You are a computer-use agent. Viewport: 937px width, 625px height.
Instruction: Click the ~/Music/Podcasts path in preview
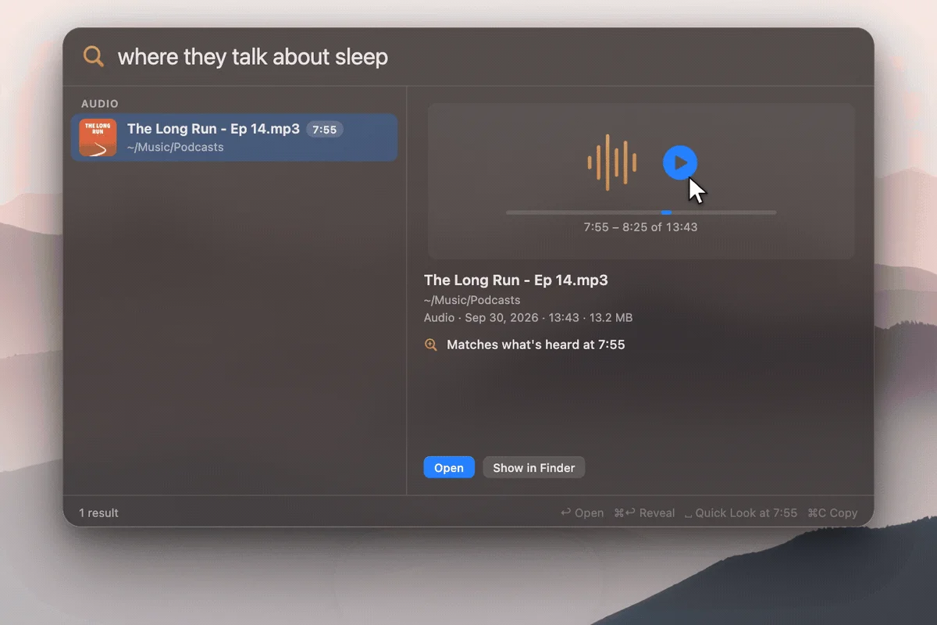(x=472, y=300)
